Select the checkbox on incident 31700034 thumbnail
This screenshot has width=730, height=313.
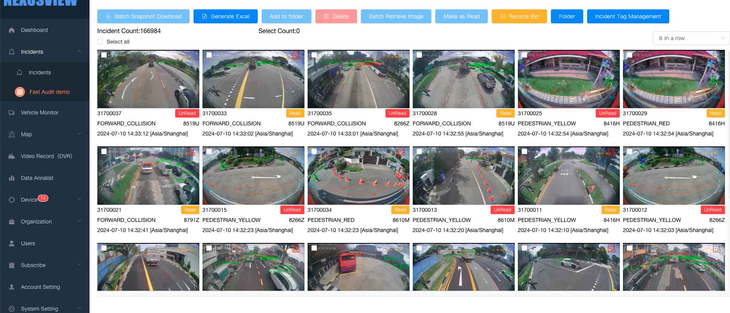[x=314, y=152]
